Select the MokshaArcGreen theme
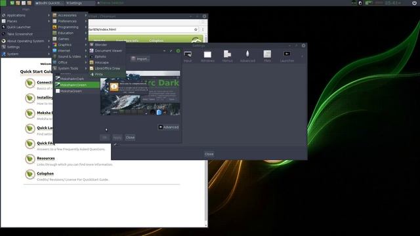The width and height of the screenshot is (420, 236). click(77, 85)
